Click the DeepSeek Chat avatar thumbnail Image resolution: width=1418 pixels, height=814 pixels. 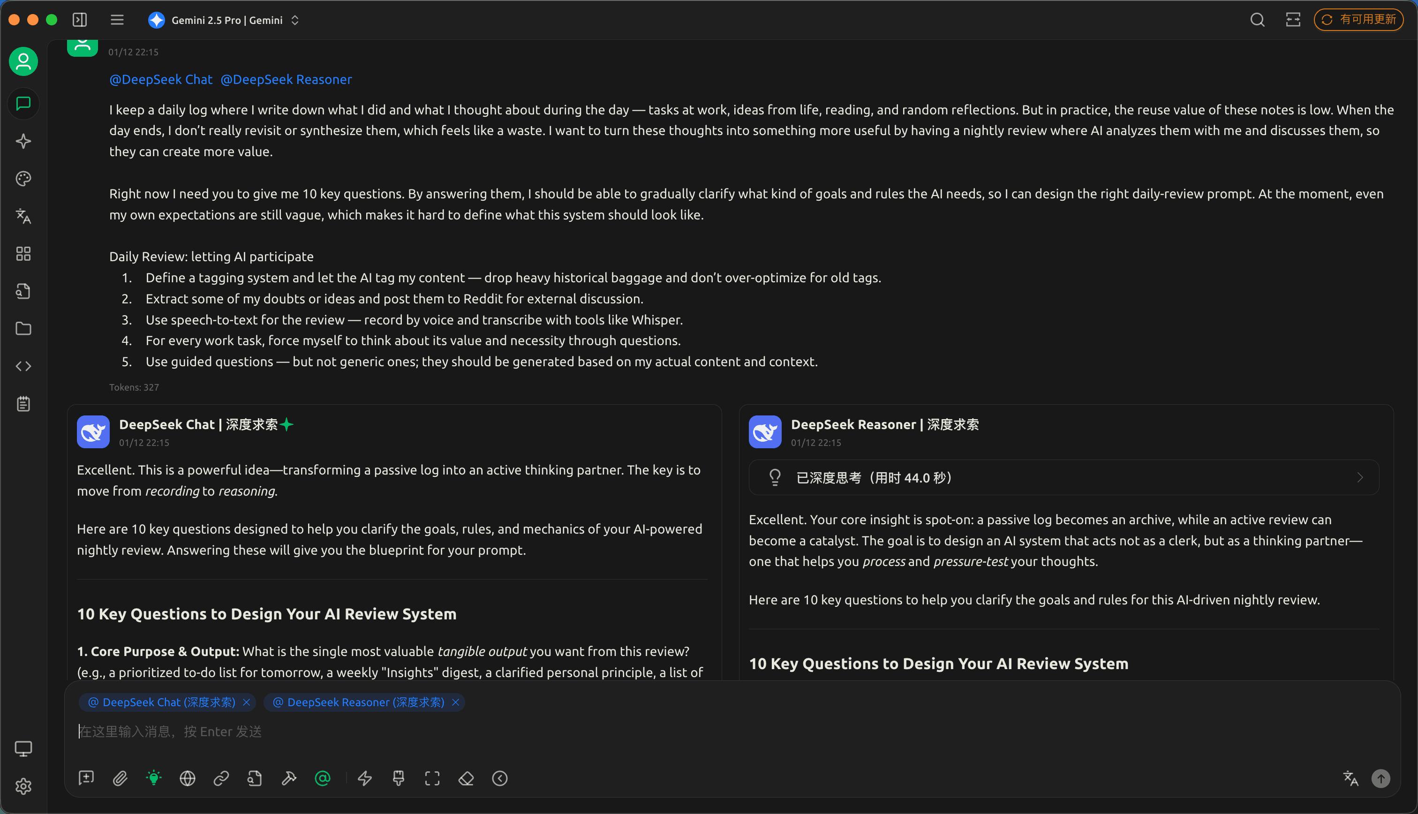tap(93, 431)
